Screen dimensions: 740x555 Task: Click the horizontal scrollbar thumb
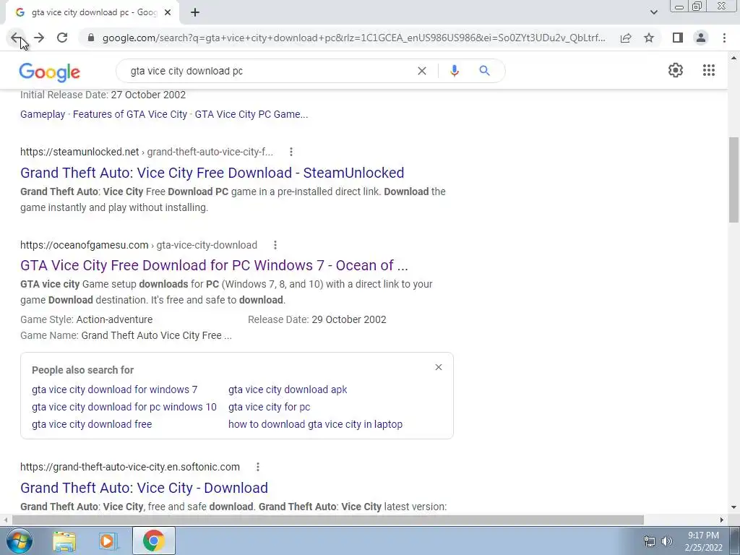pos(328,520)
